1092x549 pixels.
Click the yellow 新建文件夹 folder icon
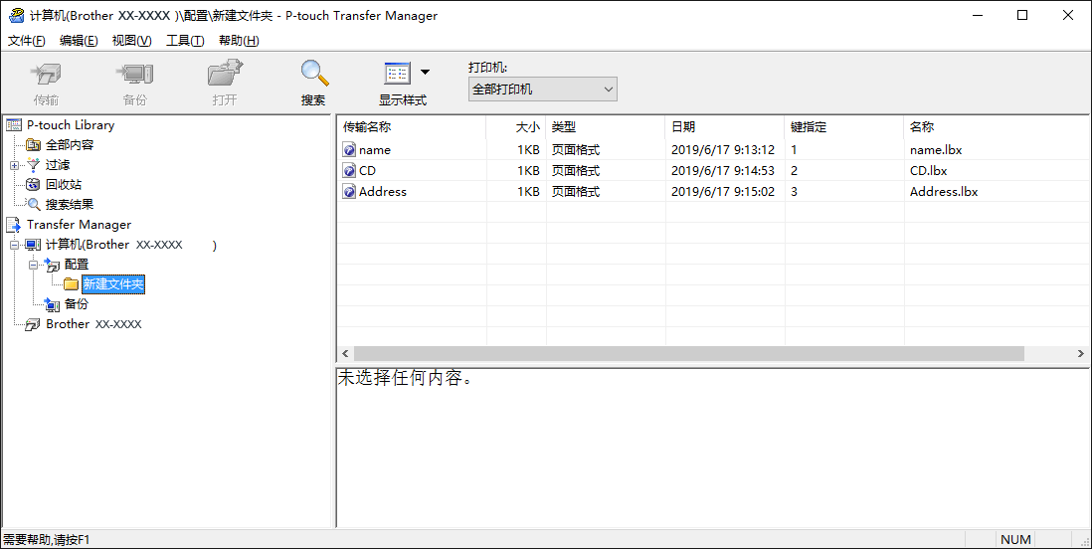click(71, 284)
